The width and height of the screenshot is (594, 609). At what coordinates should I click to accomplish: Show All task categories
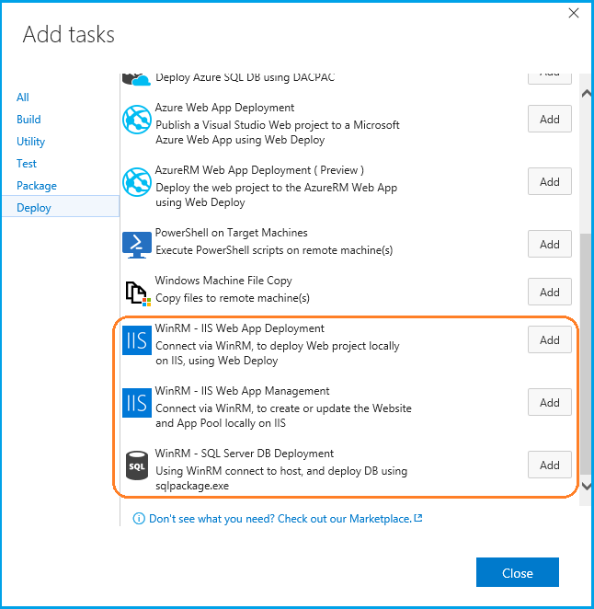(x=22, y=98)
